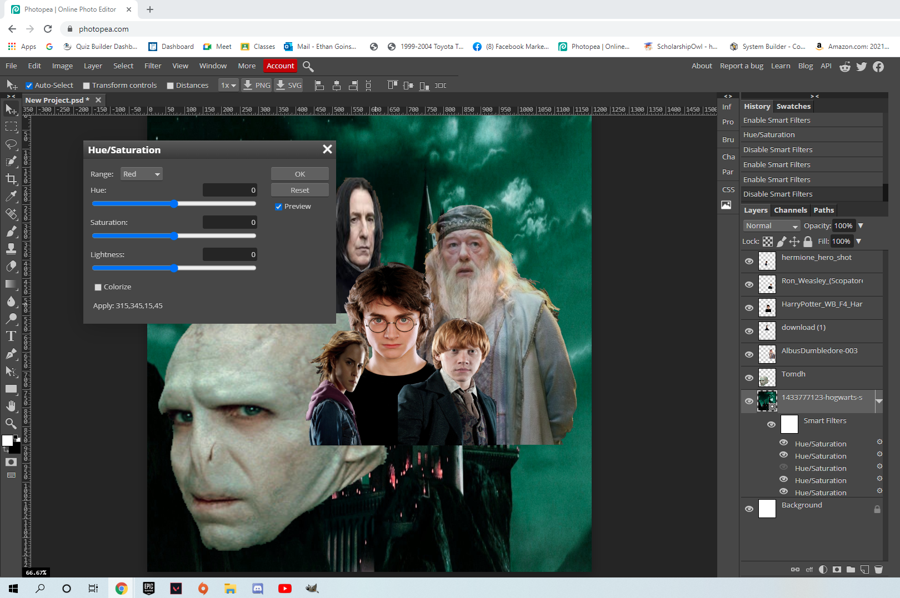The width and height of the screenshot is (900, 598).
Task: Select the Gradient tool
Action: point(11,284)
